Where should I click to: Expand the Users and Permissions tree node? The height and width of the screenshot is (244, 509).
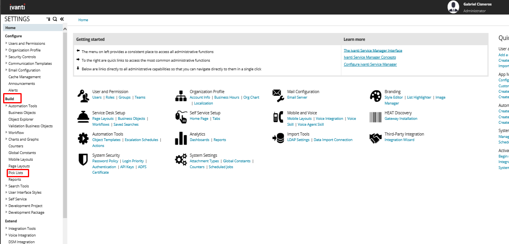tap(6, 43)
